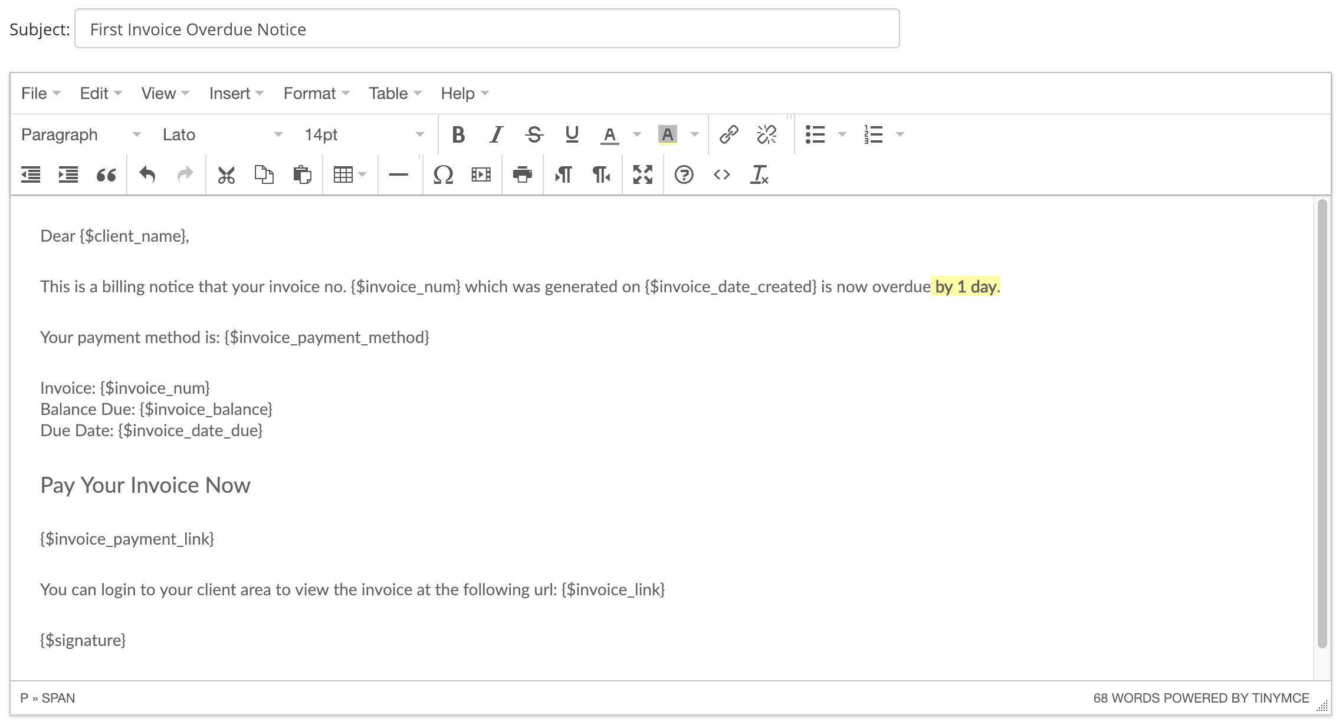Open the Paragraph format dropdown
This screenshot has height=725, width=1339.
[81, 134]
